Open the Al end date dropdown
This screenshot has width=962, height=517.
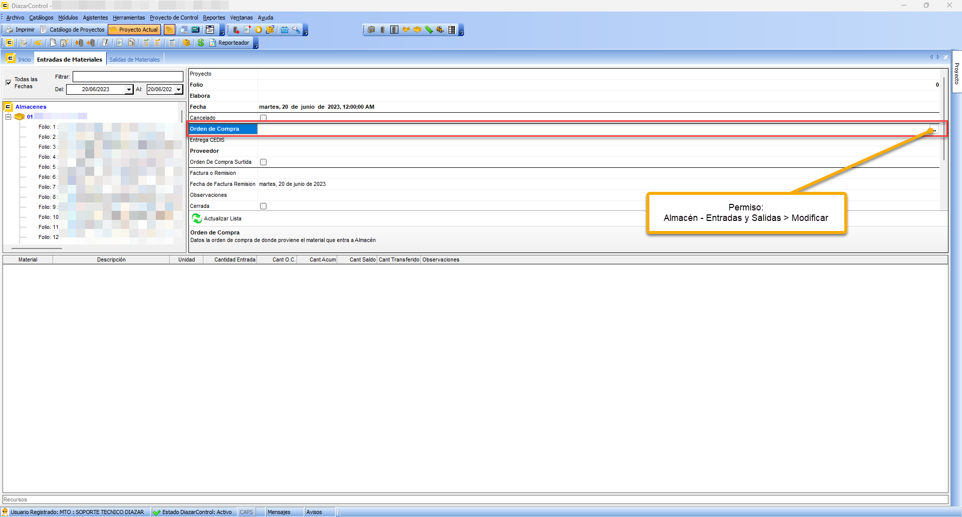pos(178,90)
